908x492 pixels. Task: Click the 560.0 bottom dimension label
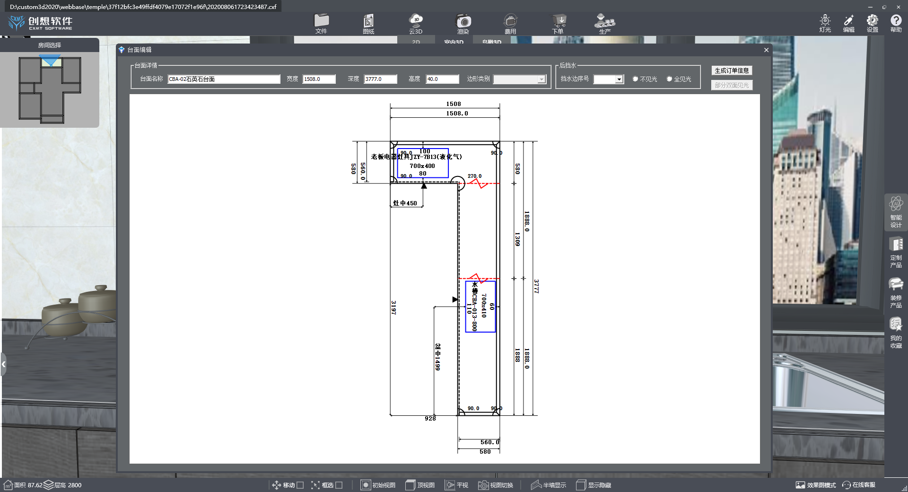pyautogui.click(x=489, y=442)
